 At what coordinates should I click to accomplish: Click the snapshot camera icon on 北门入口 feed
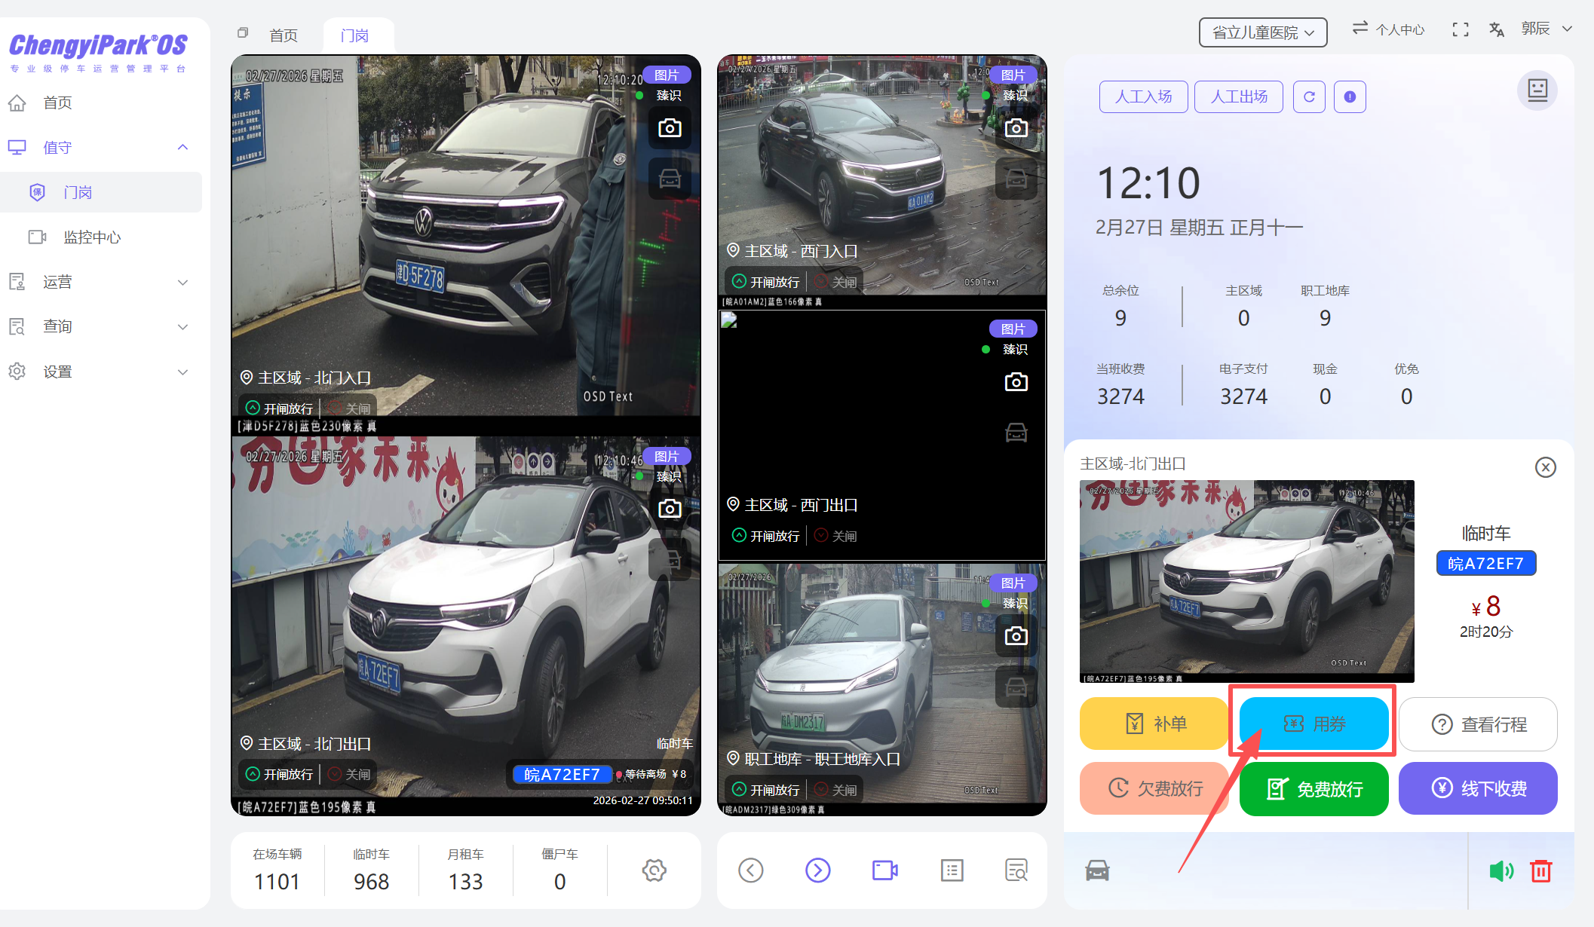pos(670,128)
